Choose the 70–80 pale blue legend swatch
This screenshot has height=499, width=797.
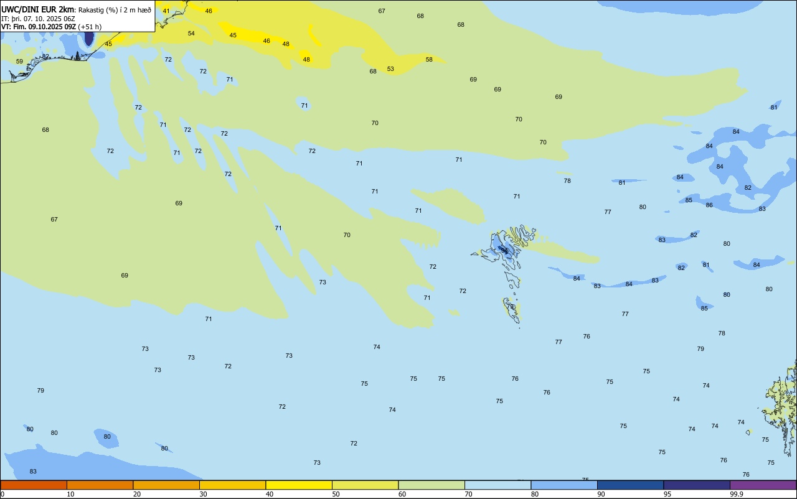pyautogui.click(x=498, y=485)
